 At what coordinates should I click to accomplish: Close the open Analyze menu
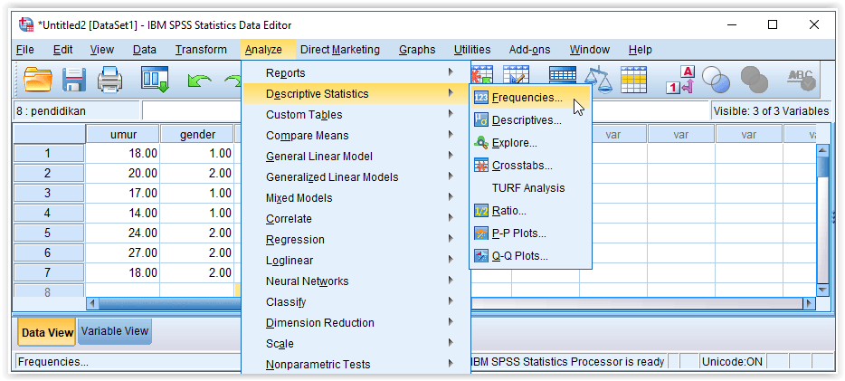click(x=263, y=50)
